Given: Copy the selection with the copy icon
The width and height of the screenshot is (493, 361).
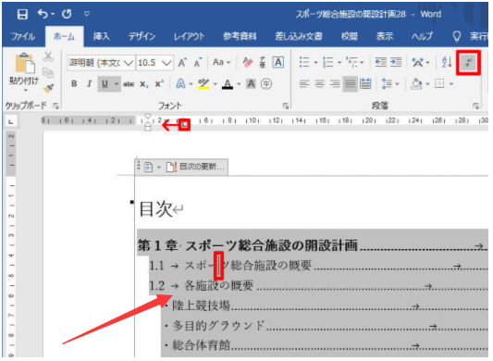Looking at the screenshot, I should [x=48, y=73].
